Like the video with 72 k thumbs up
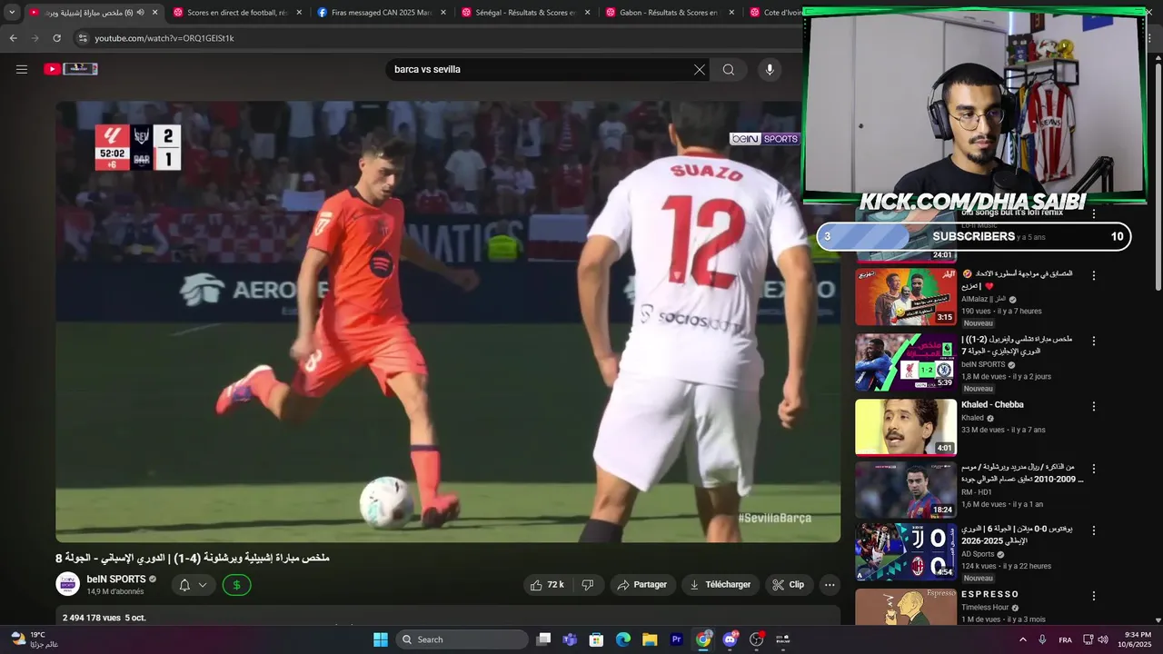Screen dimensions: 1163x654 tap(547, 585)
